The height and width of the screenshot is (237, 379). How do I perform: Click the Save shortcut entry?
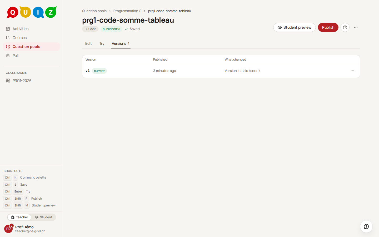tap(15, 185)
